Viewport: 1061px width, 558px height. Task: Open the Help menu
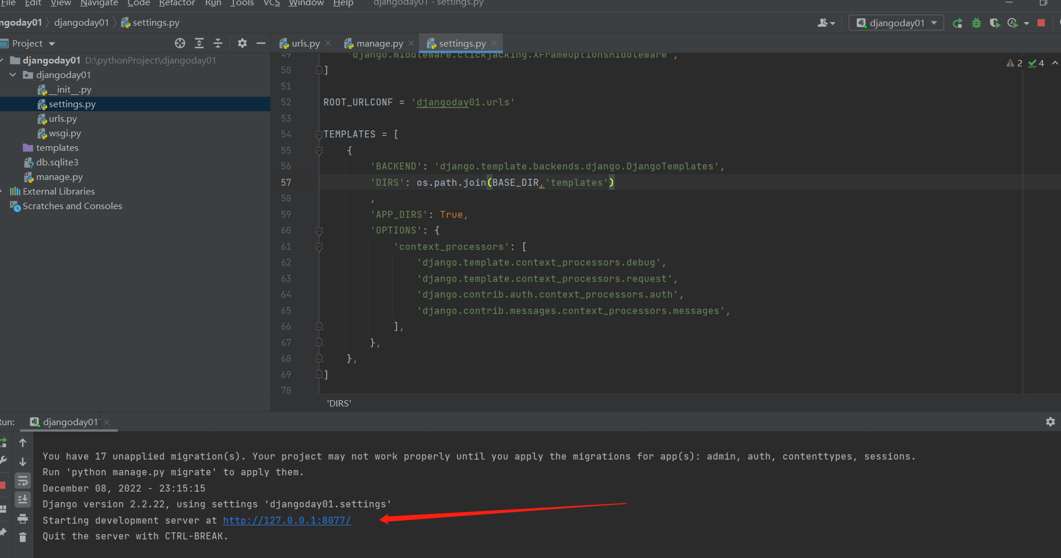(343, 3)
